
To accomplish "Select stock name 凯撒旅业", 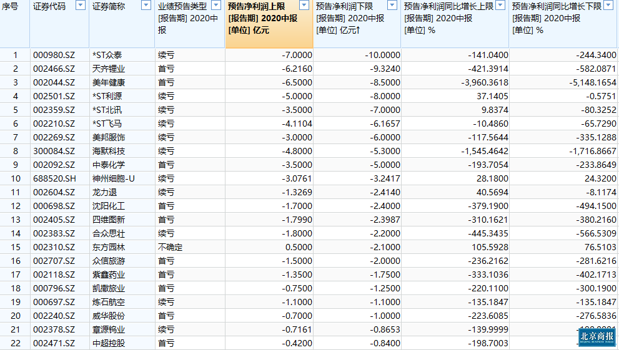I will tap(109, 288).
